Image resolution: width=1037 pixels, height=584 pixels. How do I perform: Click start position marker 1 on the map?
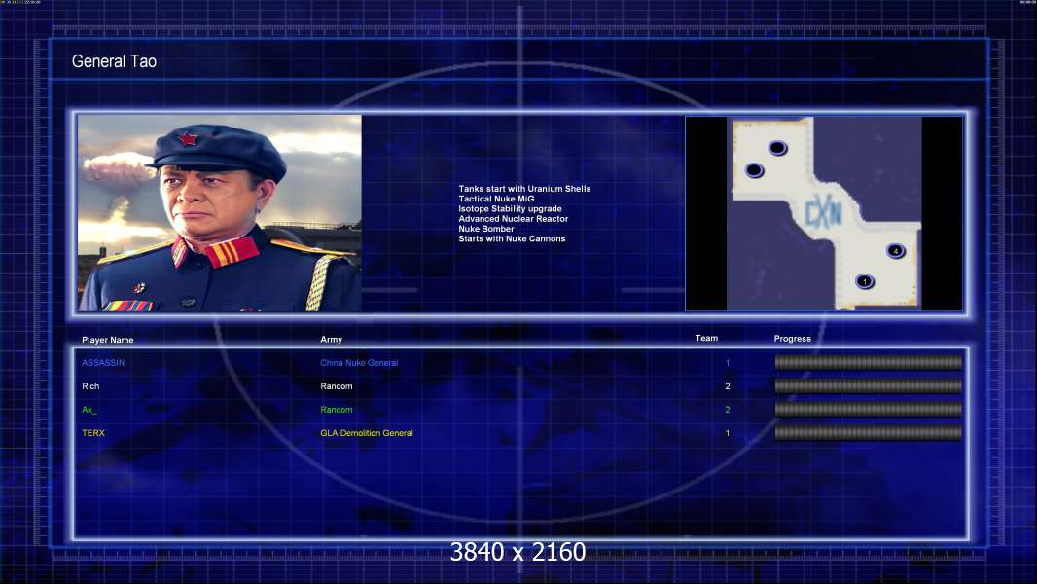point(865,281)
